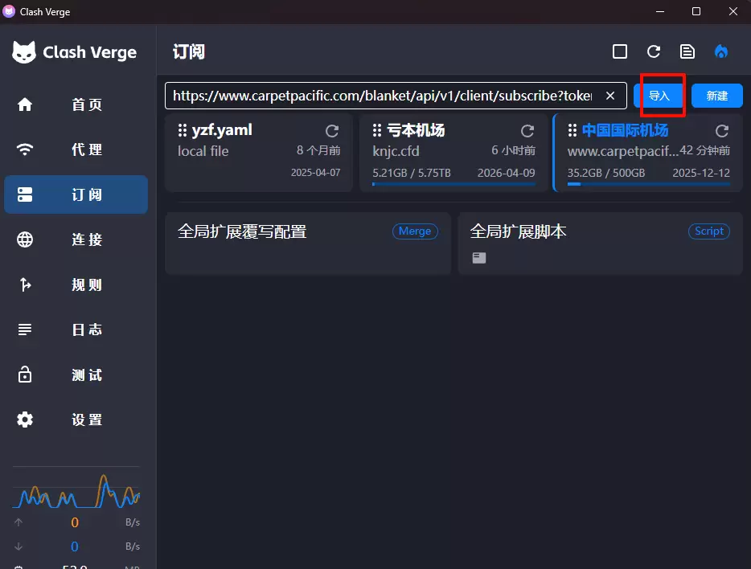
Task: Open the 首页 home page icon
Action: (x=24, y=104)
